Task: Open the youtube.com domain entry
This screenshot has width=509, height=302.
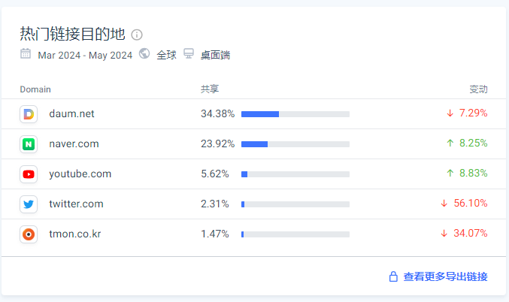Action: tap(80, 174)
